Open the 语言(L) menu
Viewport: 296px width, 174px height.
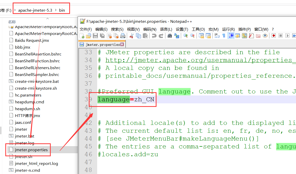(x=166, y=29)
